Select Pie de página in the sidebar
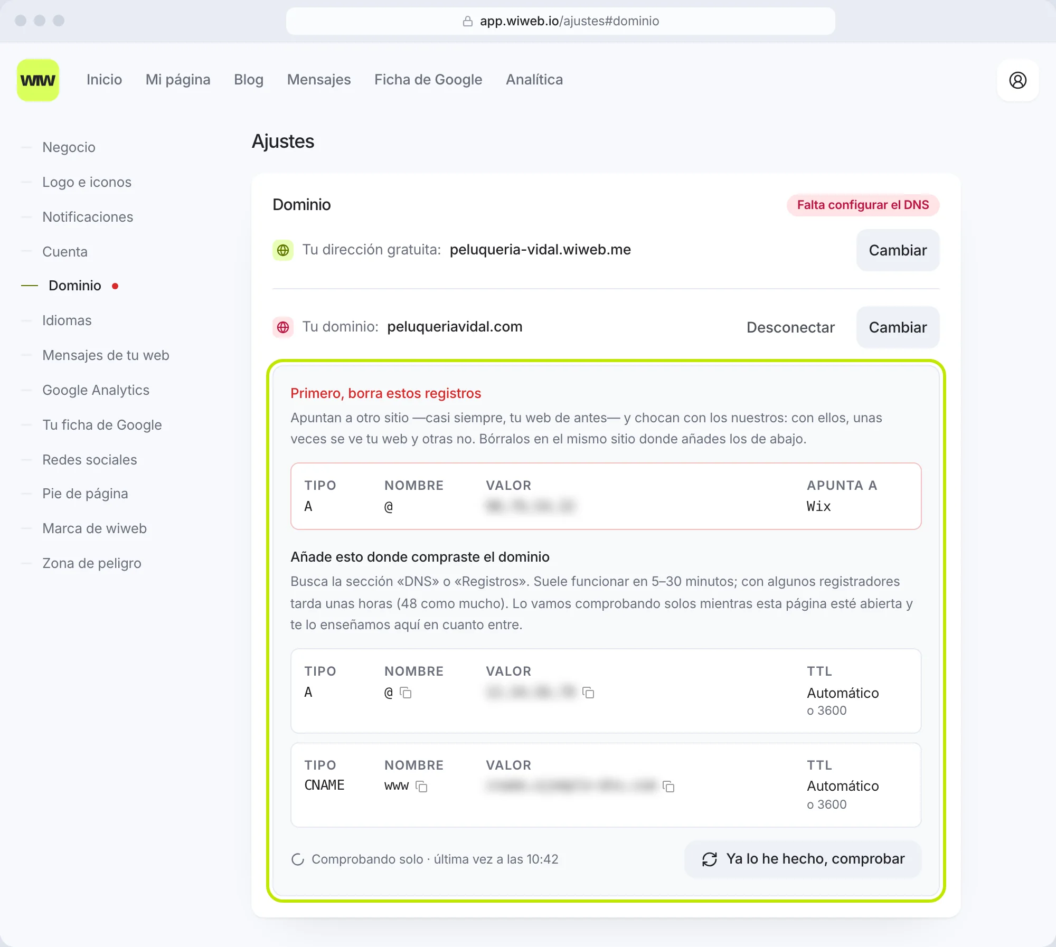Screen dimensions: 1056x947 click(85, 494)
